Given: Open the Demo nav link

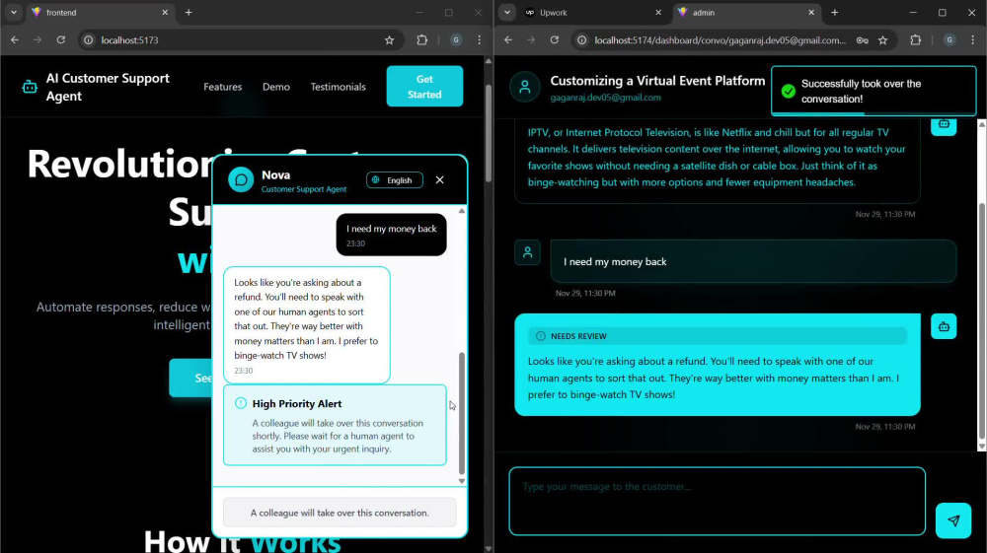Looking at the screenshot, I should 276,87.
